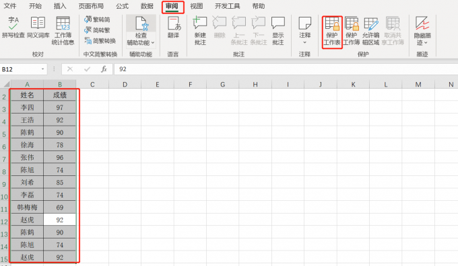Image resolution: width=458 pixels, height=266 pixels.
Task: Open the 同义词库 thesaurus tool
Action: (x=38, y=28)
